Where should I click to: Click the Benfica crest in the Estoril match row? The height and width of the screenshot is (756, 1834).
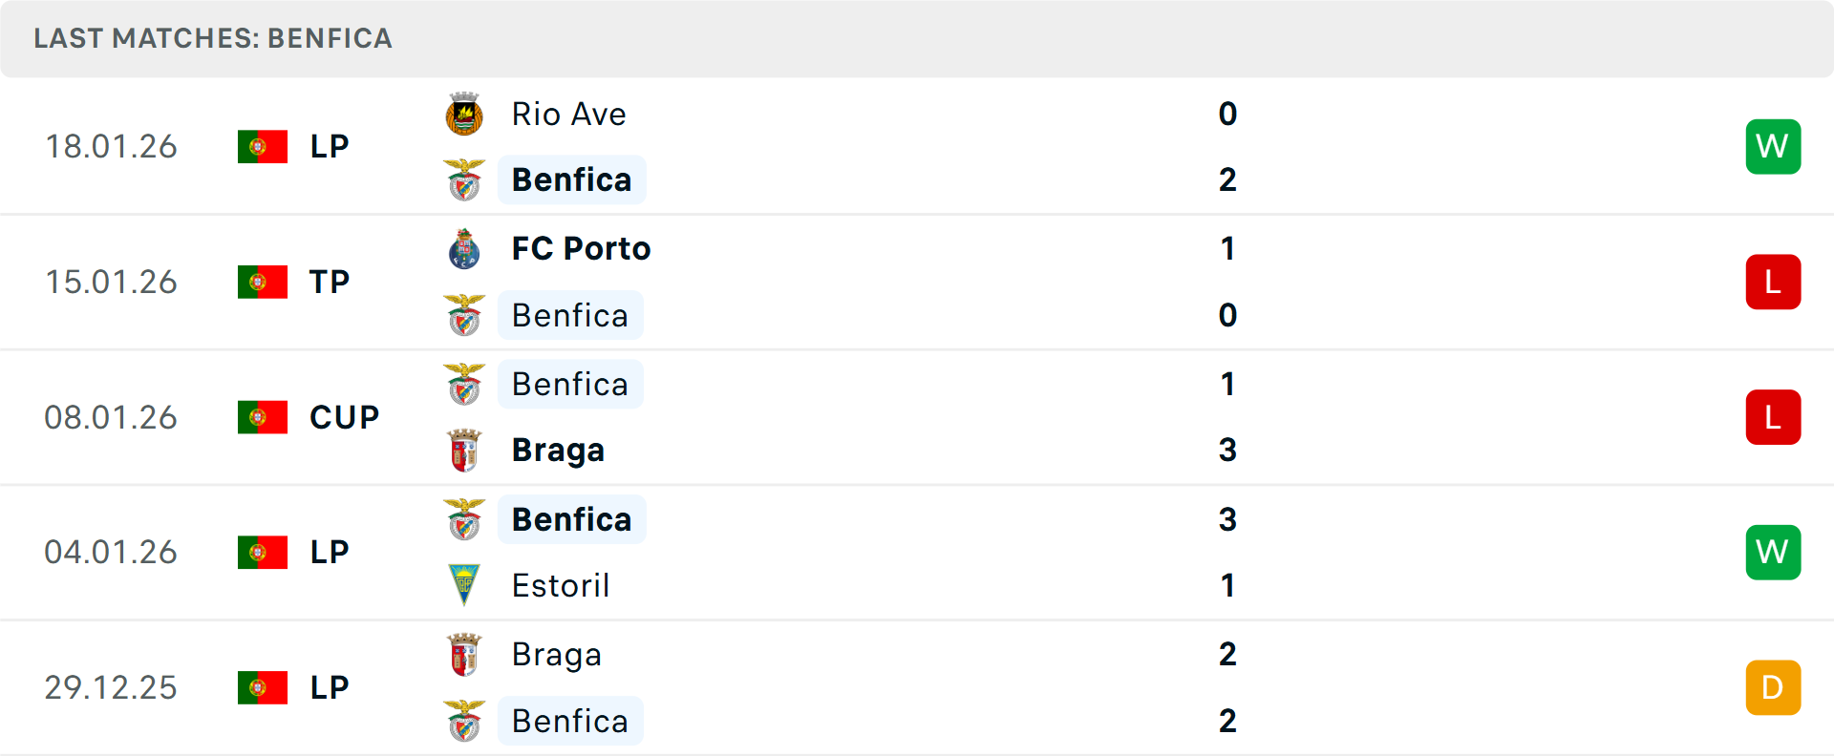click(464, 520)
